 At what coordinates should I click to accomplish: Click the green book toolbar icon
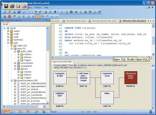pyautogui.click(x=85, y=12)
